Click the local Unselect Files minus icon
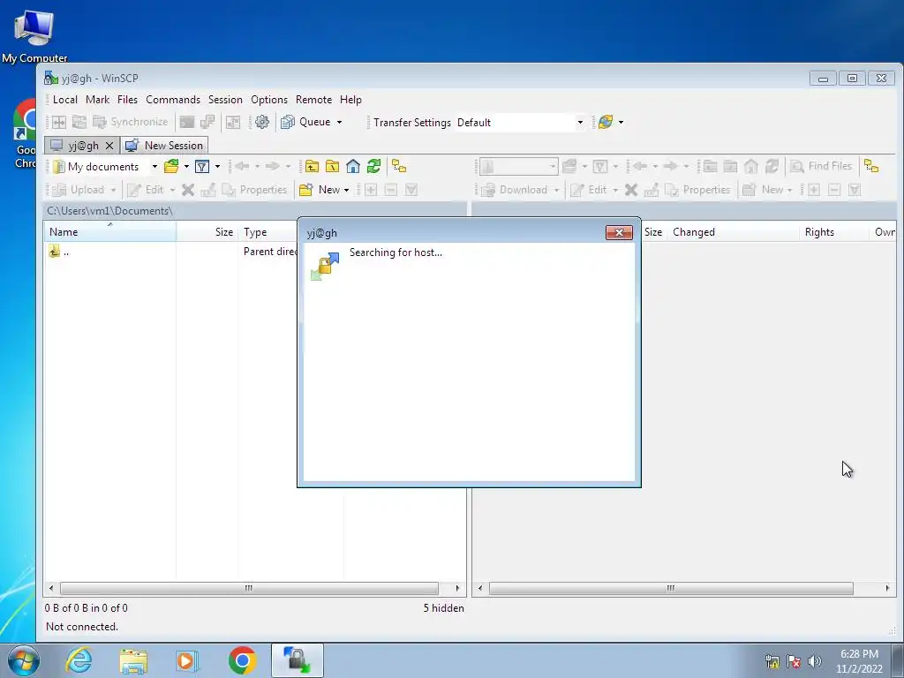The image size is (904, 678). pos(391,190)
